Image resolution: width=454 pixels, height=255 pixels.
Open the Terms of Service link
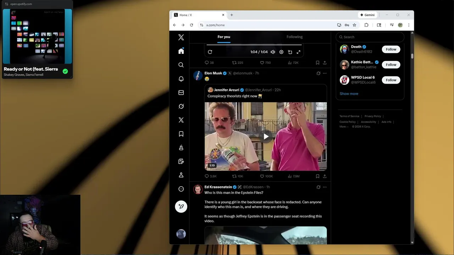click(349, 116)
